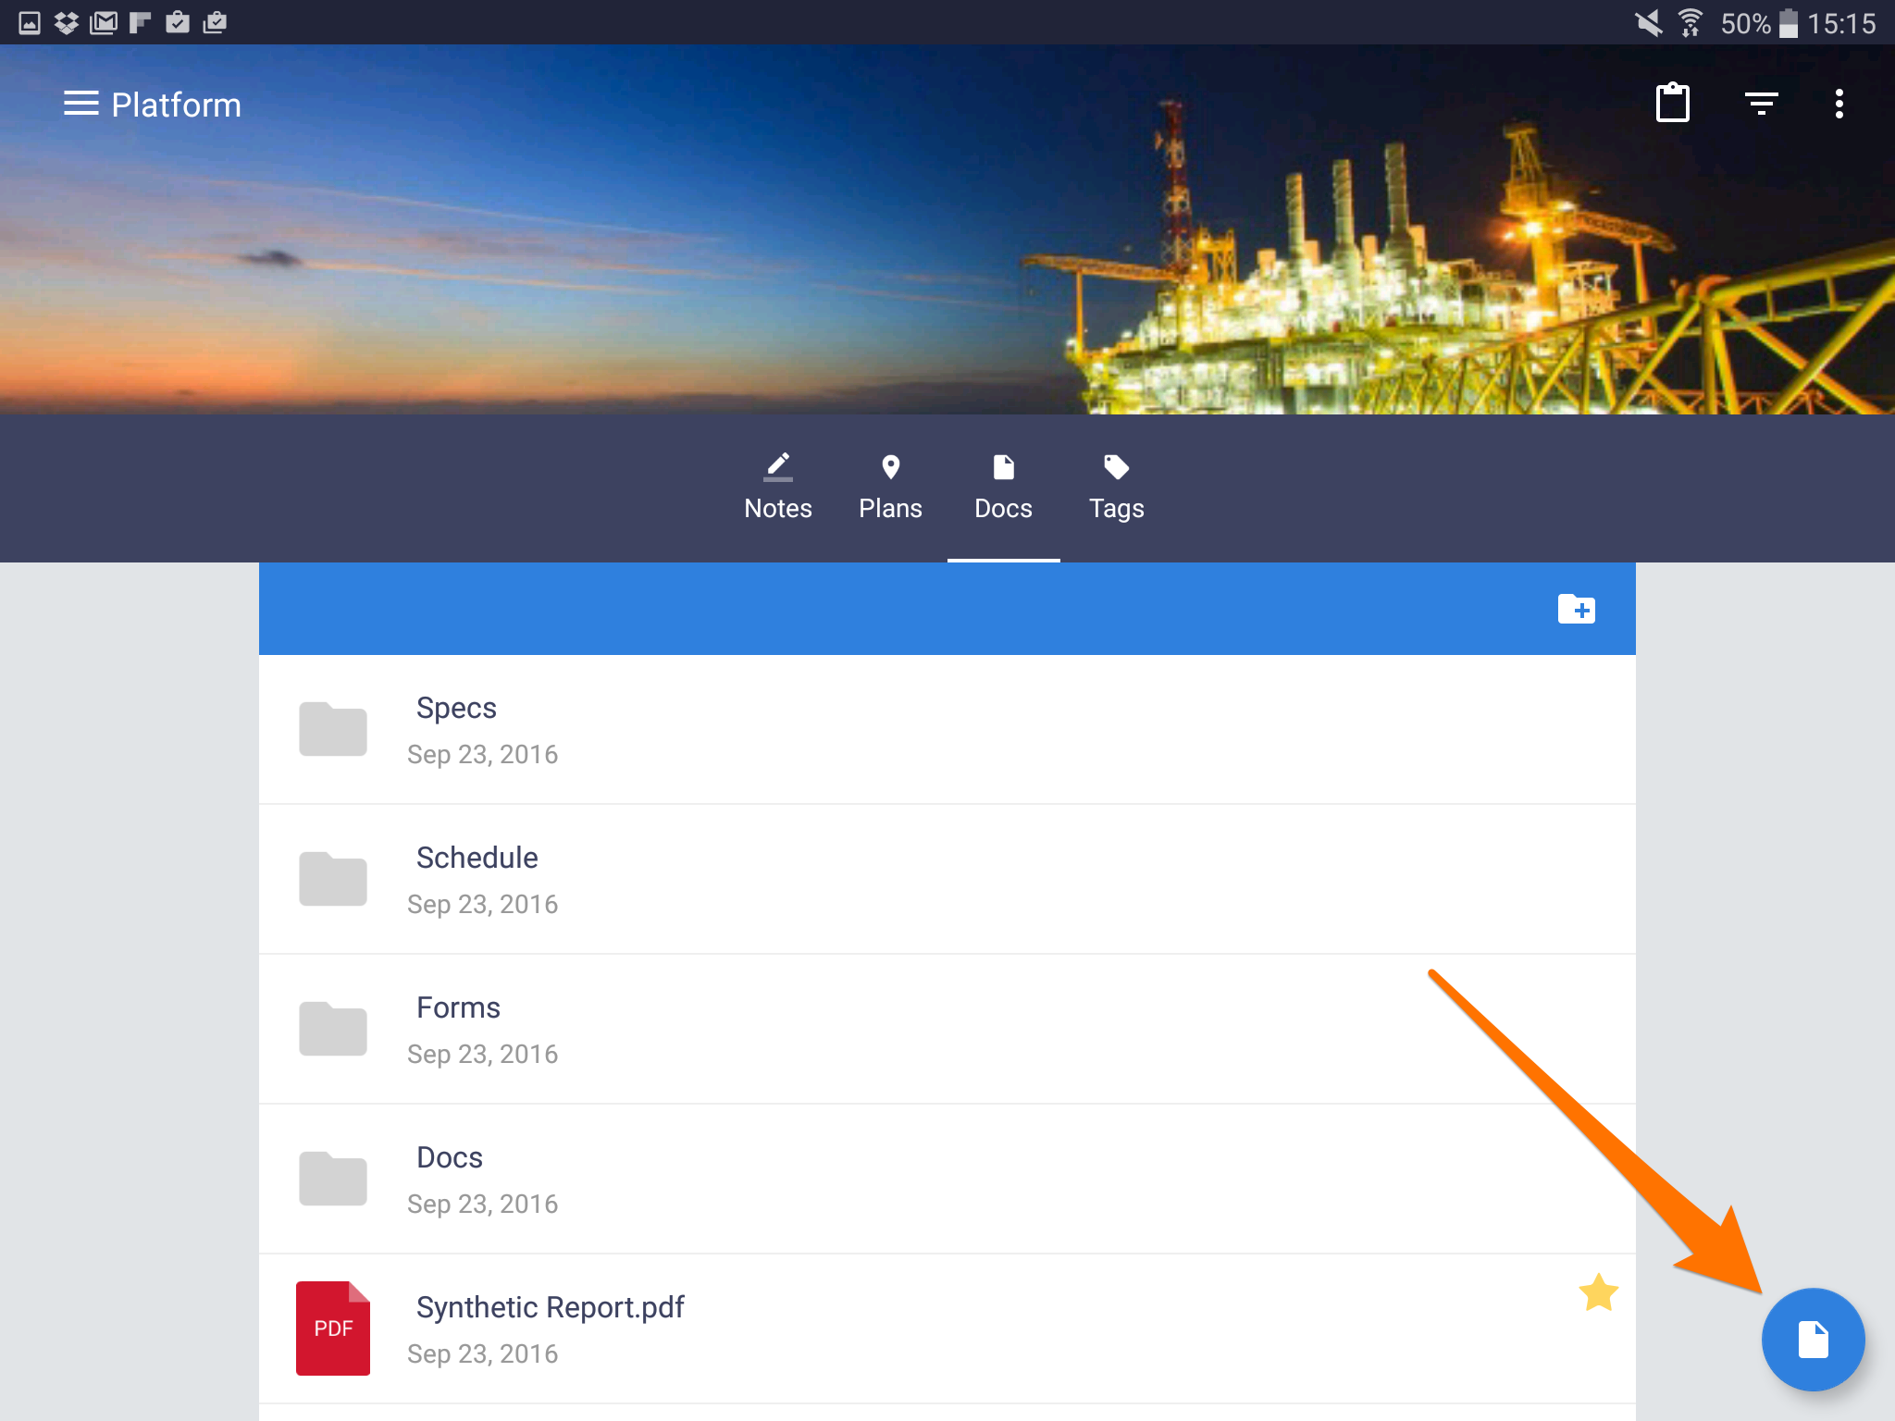
Task: Select the Docs tab
Action: [x=1003, y=488]
